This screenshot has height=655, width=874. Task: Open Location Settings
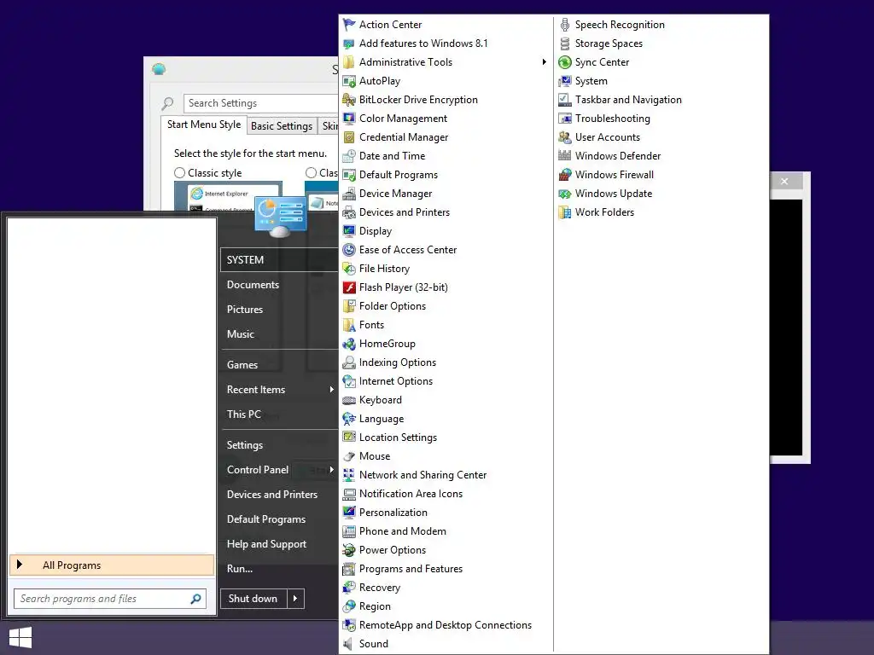tap(398, 438)
